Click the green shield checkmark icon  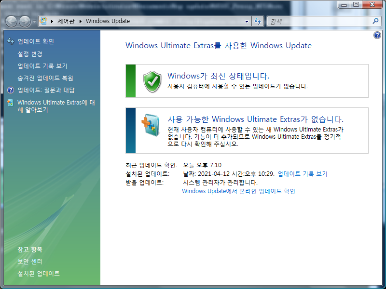(152, 81)
